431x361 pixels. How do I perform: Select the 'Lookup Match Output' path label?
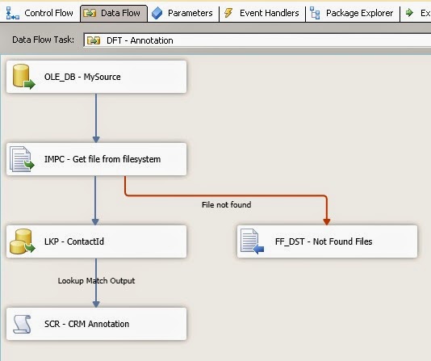pos(96,281)
